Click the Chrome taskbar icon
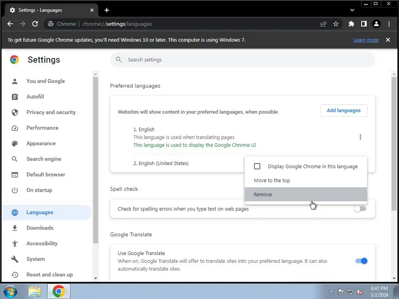This screenshot has width=399, height=299. (58, 291)
